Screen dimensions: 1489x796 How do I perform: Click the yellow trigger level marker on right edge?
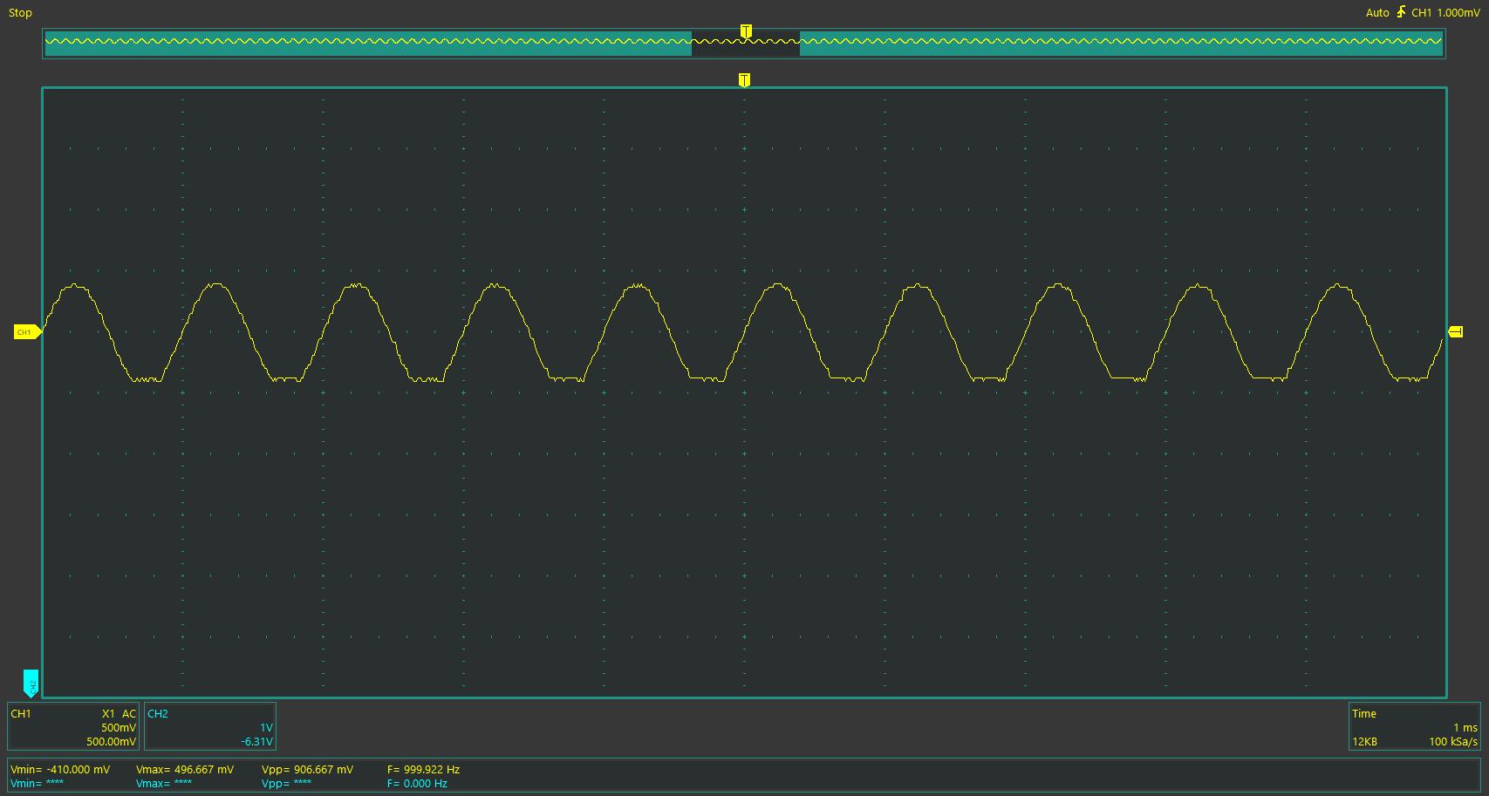[x=1456, y=332]
